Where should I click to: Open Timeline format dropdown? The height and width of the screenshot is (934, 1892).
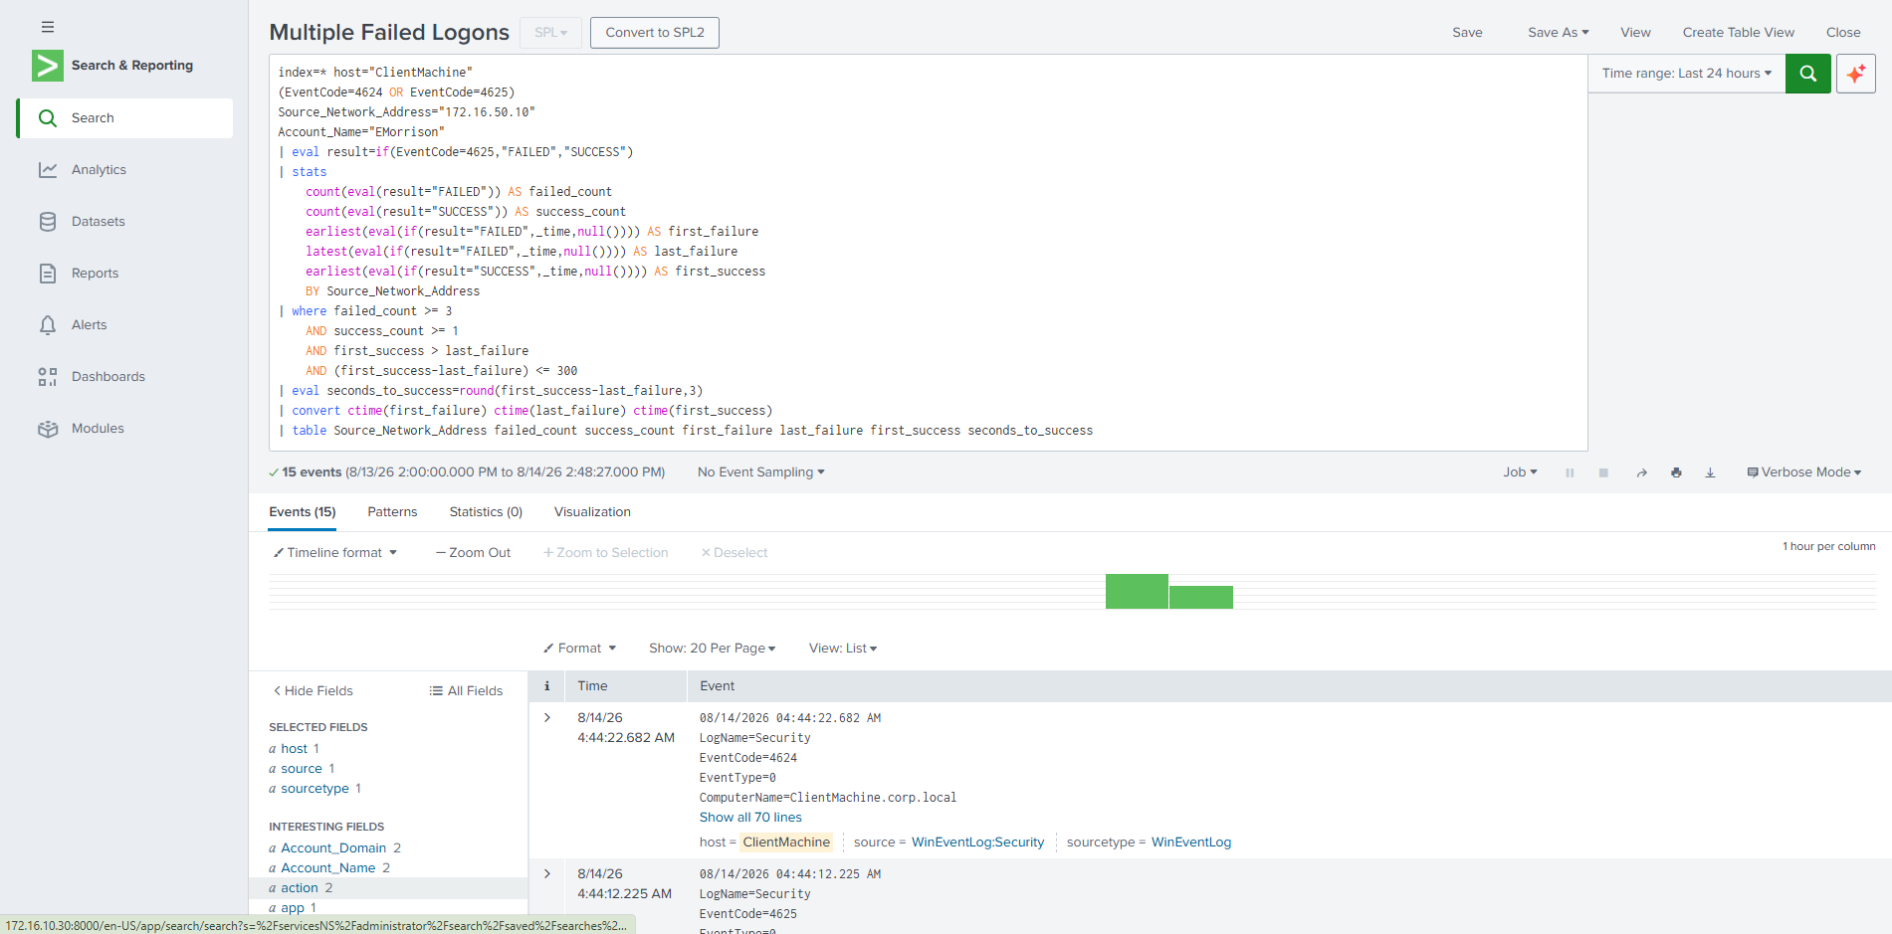[x=335, y=553]
